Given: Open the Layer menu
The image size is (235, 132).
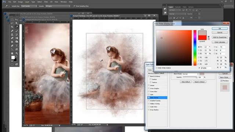Looking at the screenshot, I should click(27, 2).
